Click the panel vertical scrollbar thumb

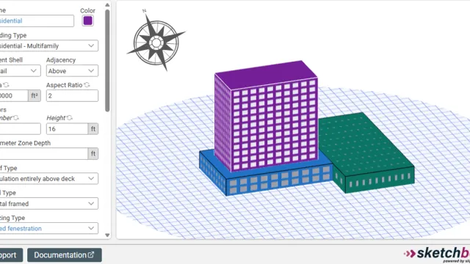107,60
